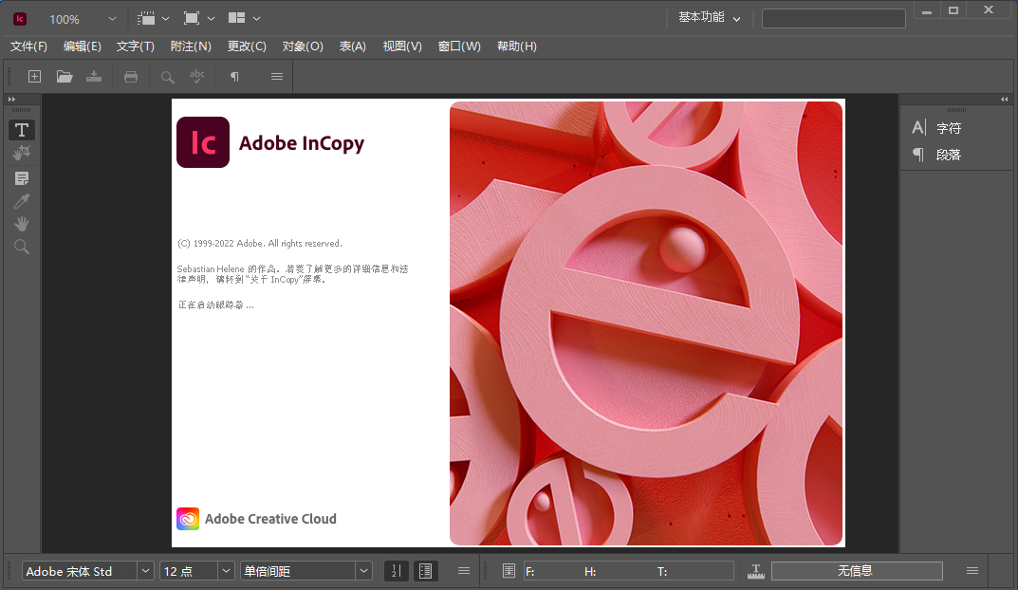1018x590 pixels.
Task: Open the 段落 paragraph panel
Action: 936,155
